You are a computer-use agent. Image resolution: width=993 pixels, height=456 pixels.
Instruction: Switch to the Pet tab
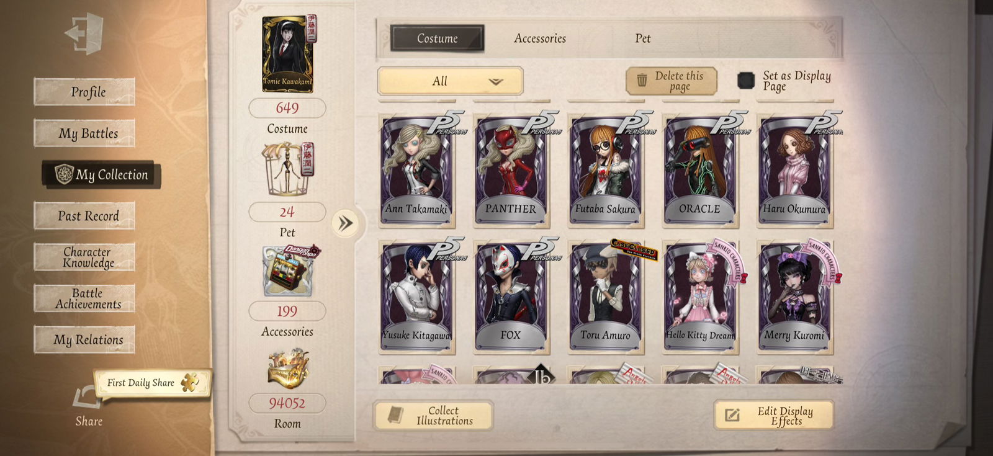pos(643,38)
